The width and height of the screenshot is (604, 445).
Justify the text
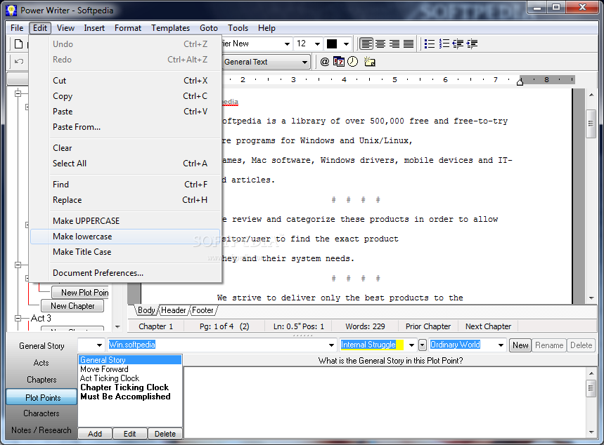[x=408, y=44]
